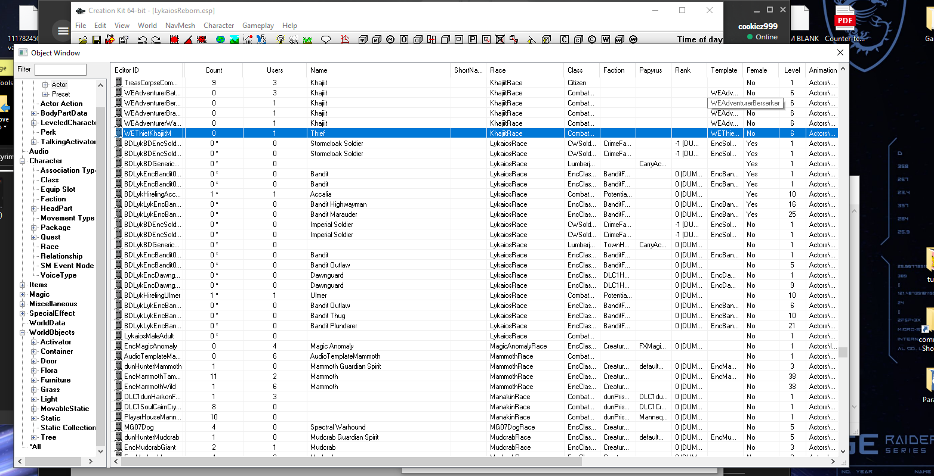Click the Redo arrow icon
934x476 pixels.
156,40
